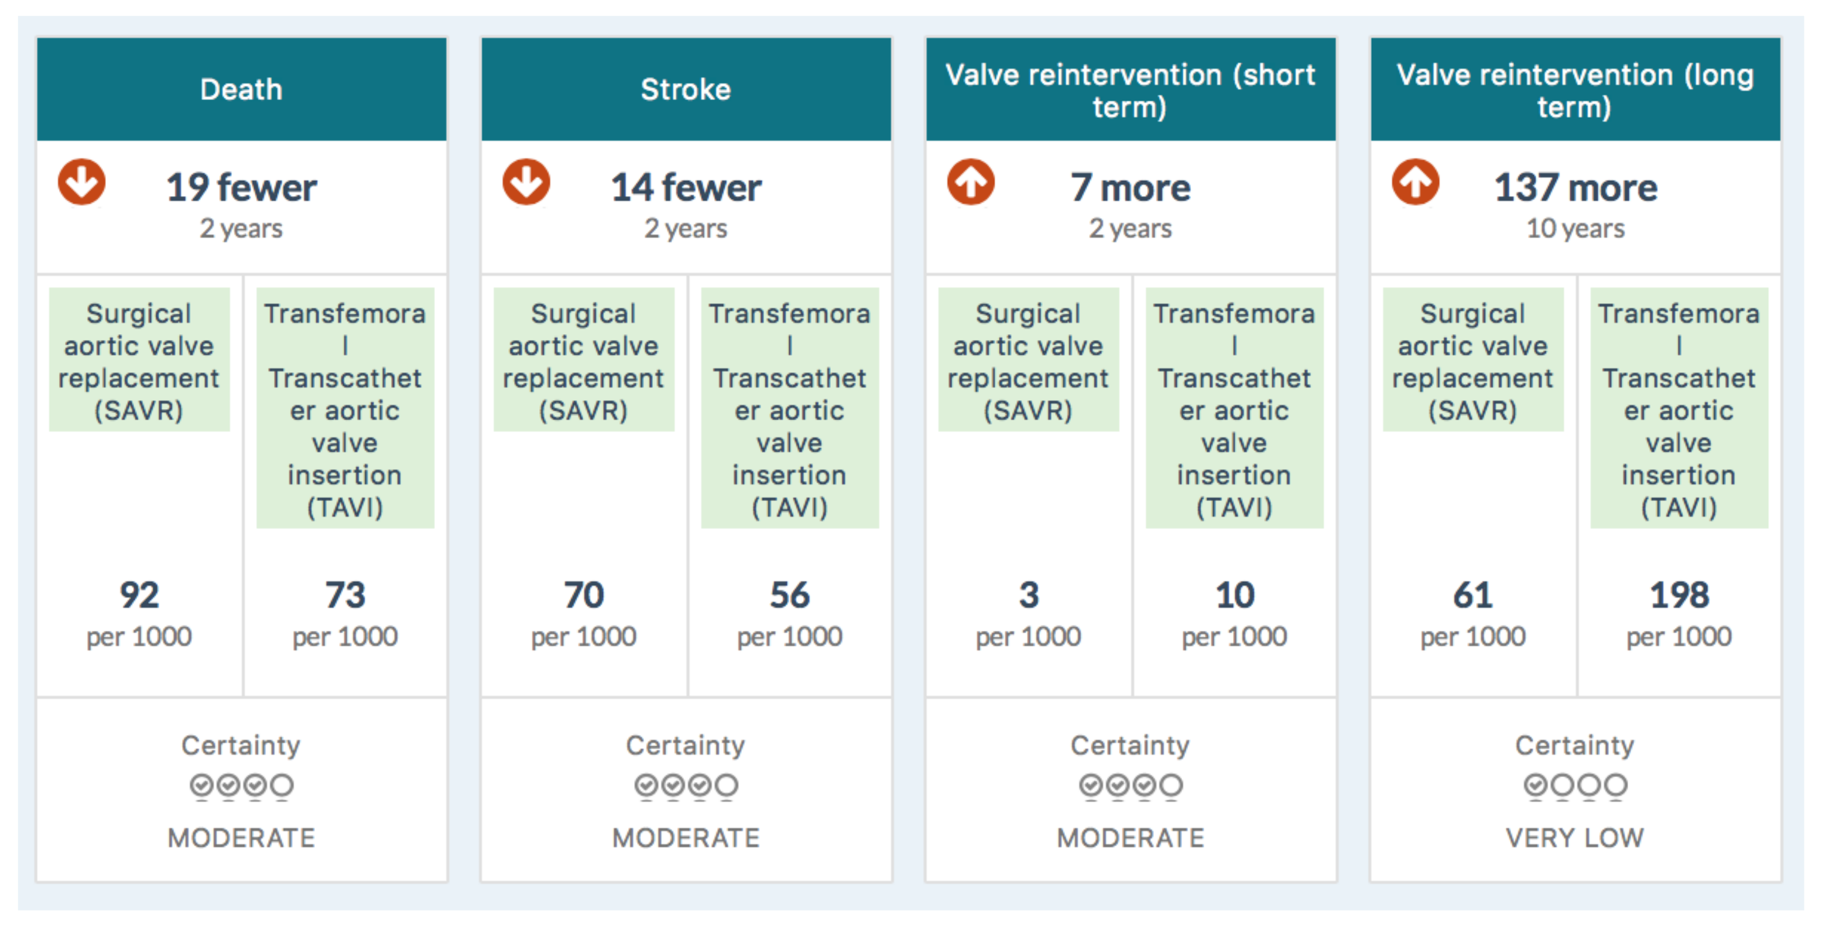
Task: Click the up arrow icon beside 137 more
Action: click(1415, 182)
